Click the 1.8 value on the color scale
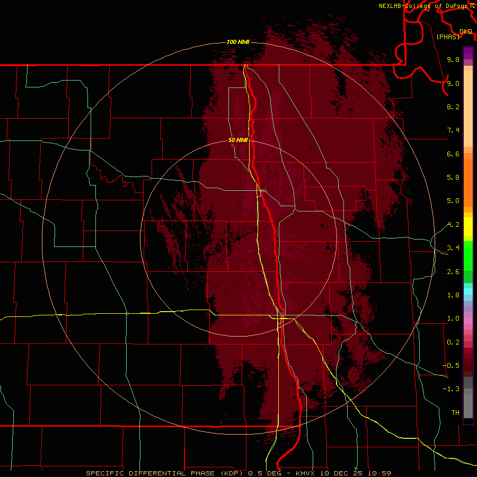The image size is (477, 477). tap(453, 295)
